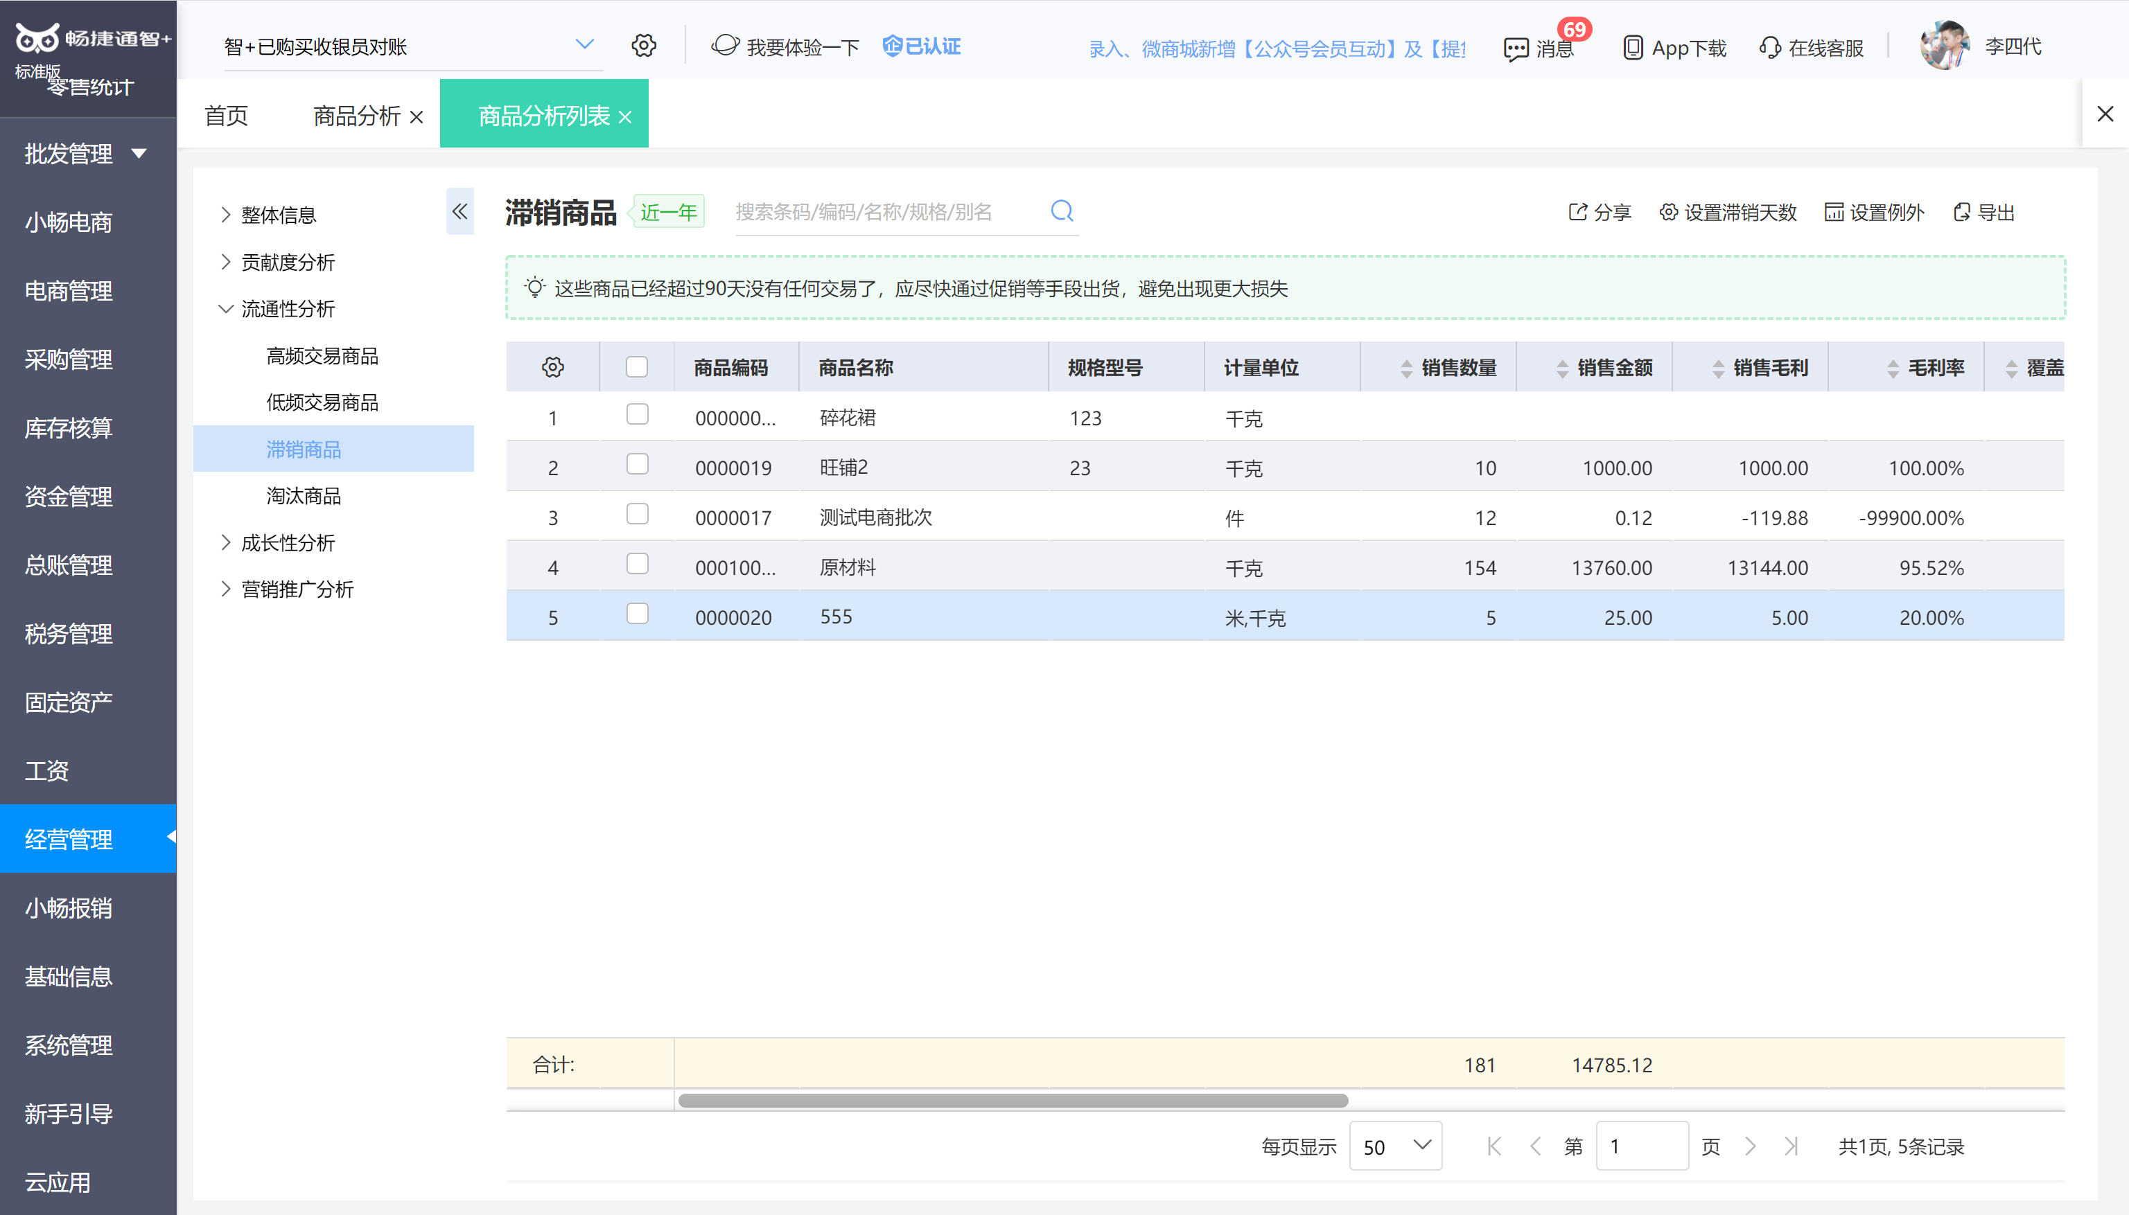Expand the 成长性分析 tree node

(x=225, y=542)
